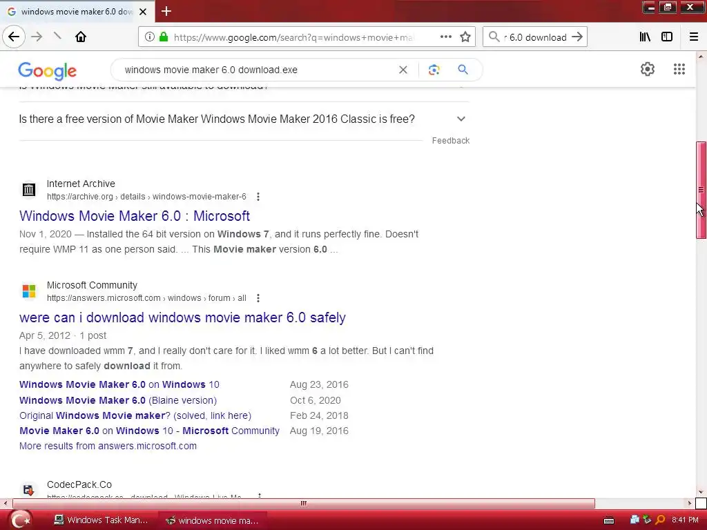
Task: Click the green padlock security icon
Action: click(164, 37)
